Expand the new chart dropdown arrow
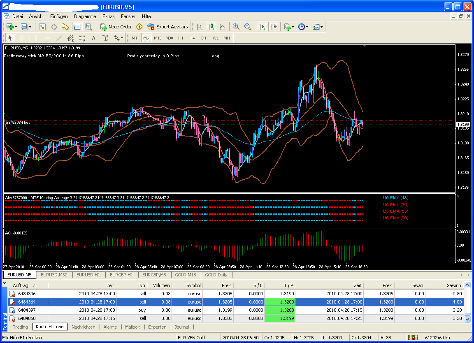This screenshot has height=343, width=474. coord(16,27)
